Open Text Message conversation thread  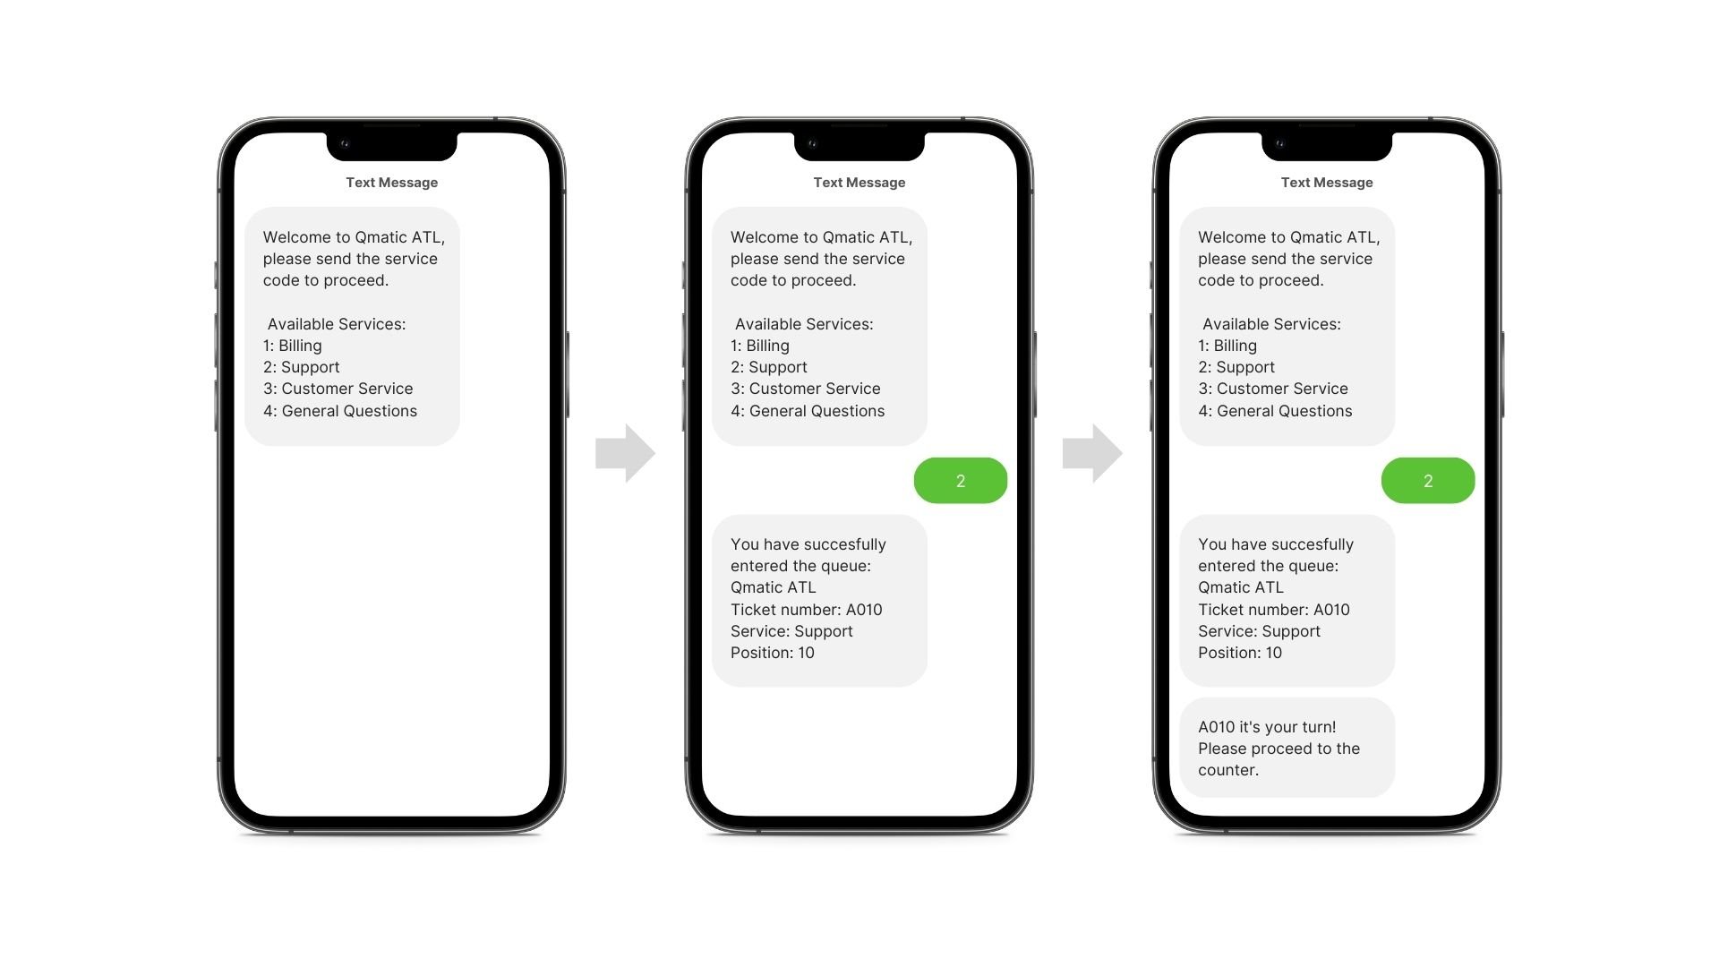click(x=389, y=182)
